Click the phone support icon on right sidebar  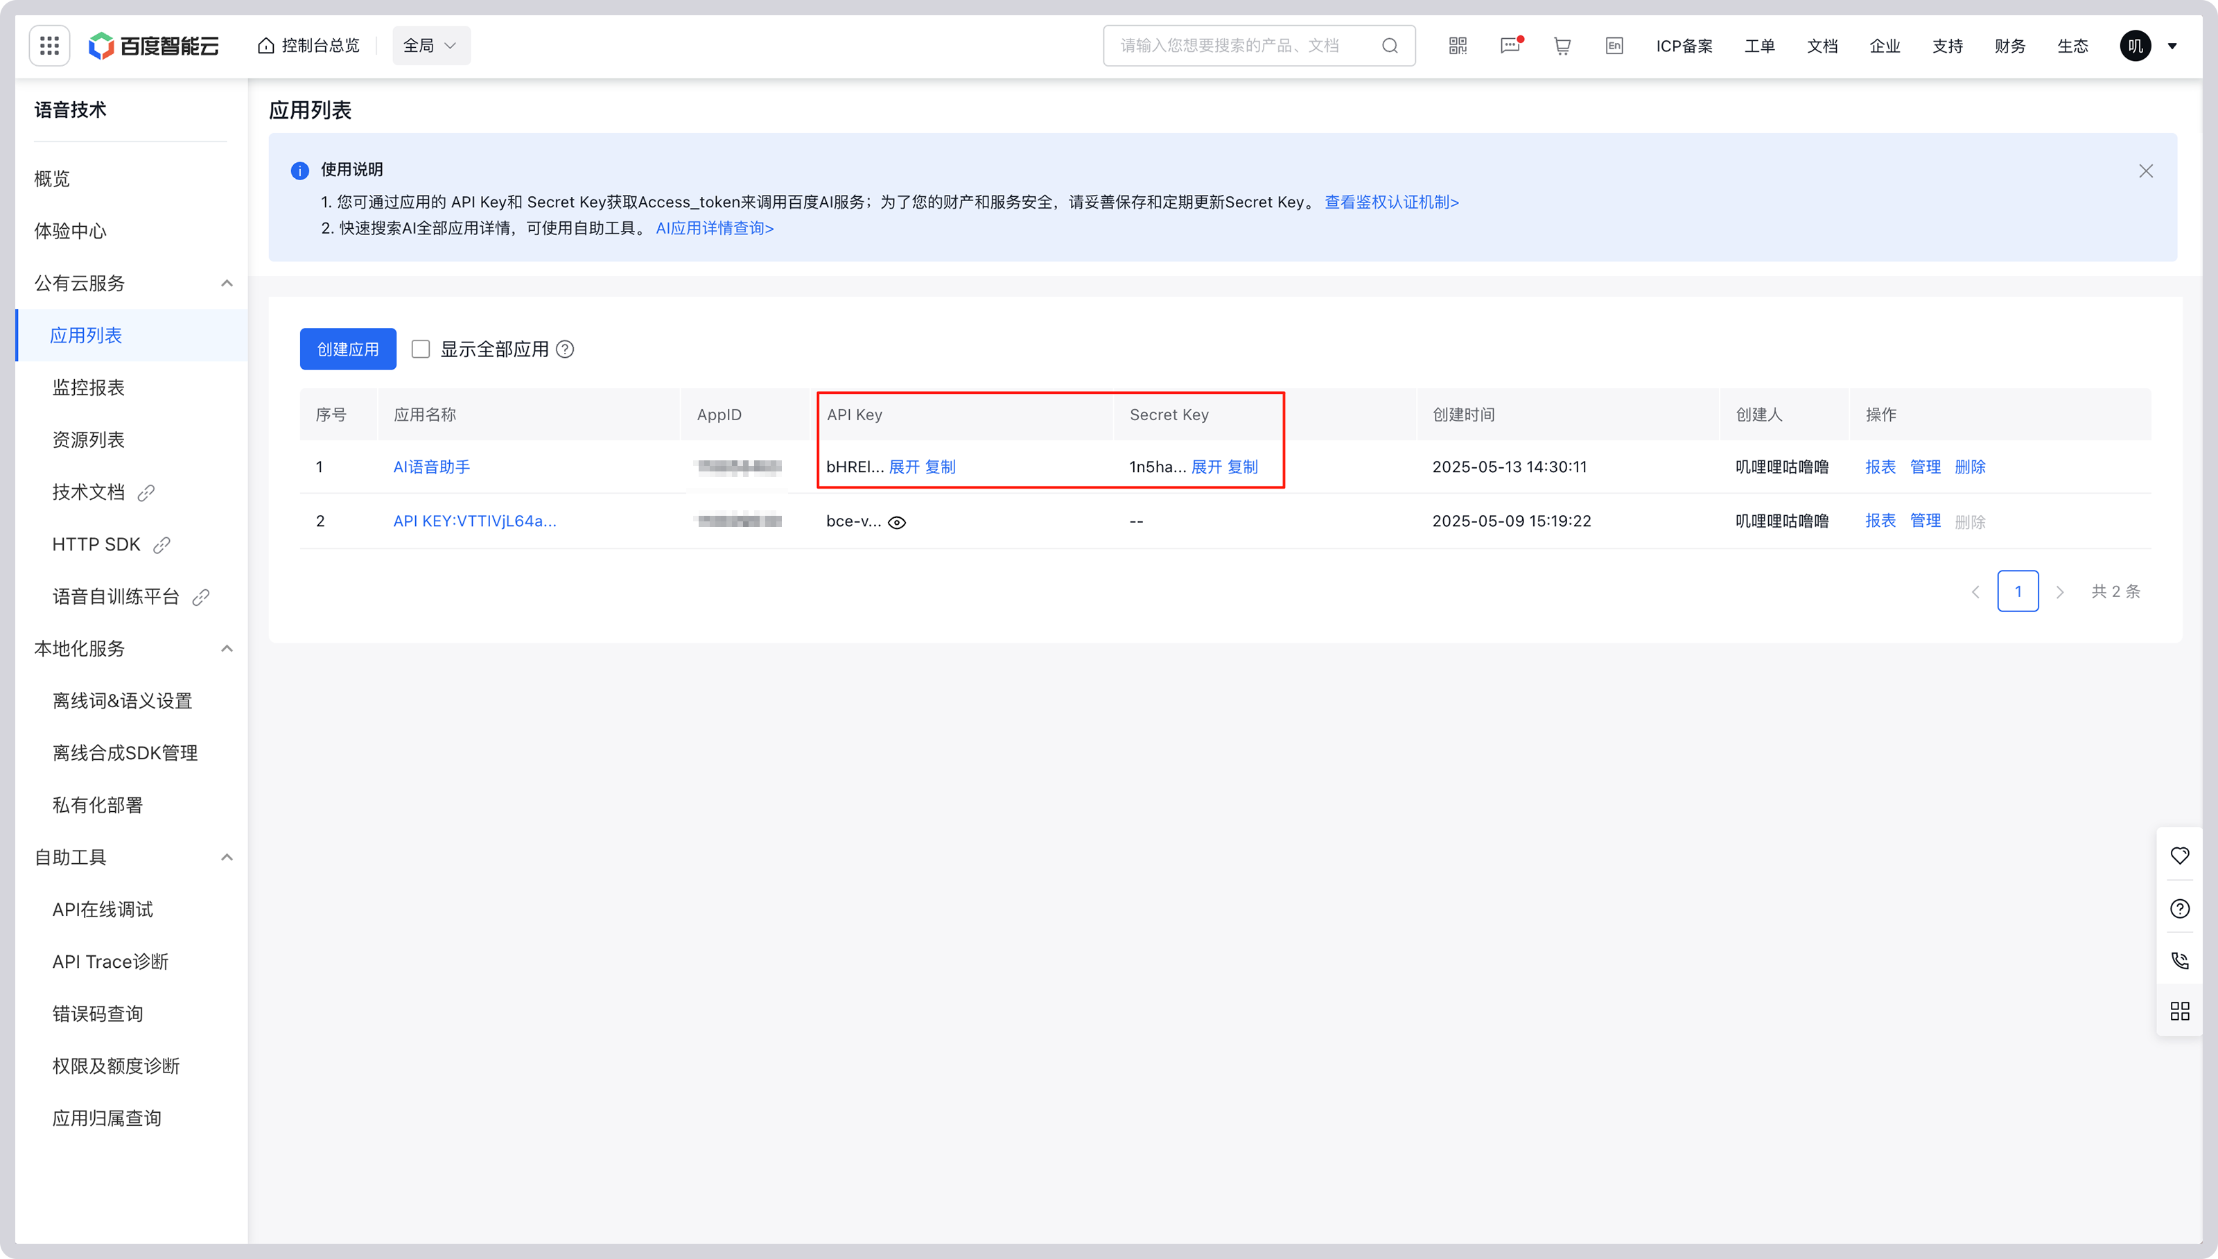(2179, 961)
